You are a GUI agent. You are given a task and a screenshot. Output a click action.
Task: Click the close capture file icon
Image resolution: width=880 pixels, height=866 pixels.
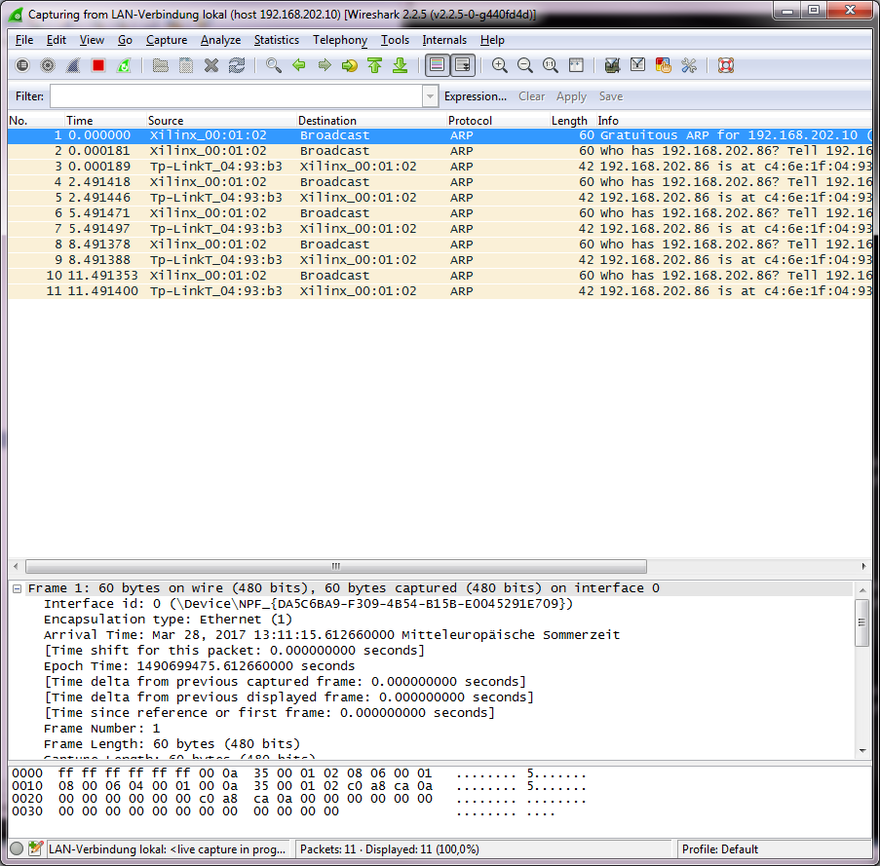tap(211, 65)
